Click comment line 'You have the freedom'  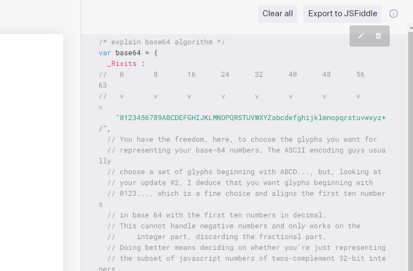click(242, 140)
